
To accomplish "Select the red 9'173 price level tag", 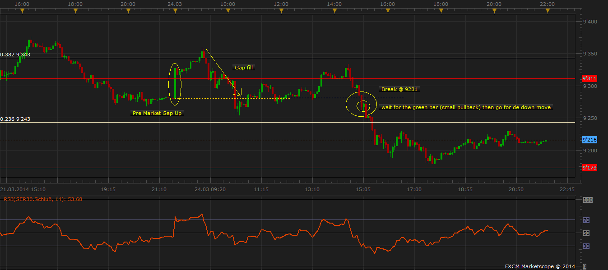I will click(x=589, y=168).
